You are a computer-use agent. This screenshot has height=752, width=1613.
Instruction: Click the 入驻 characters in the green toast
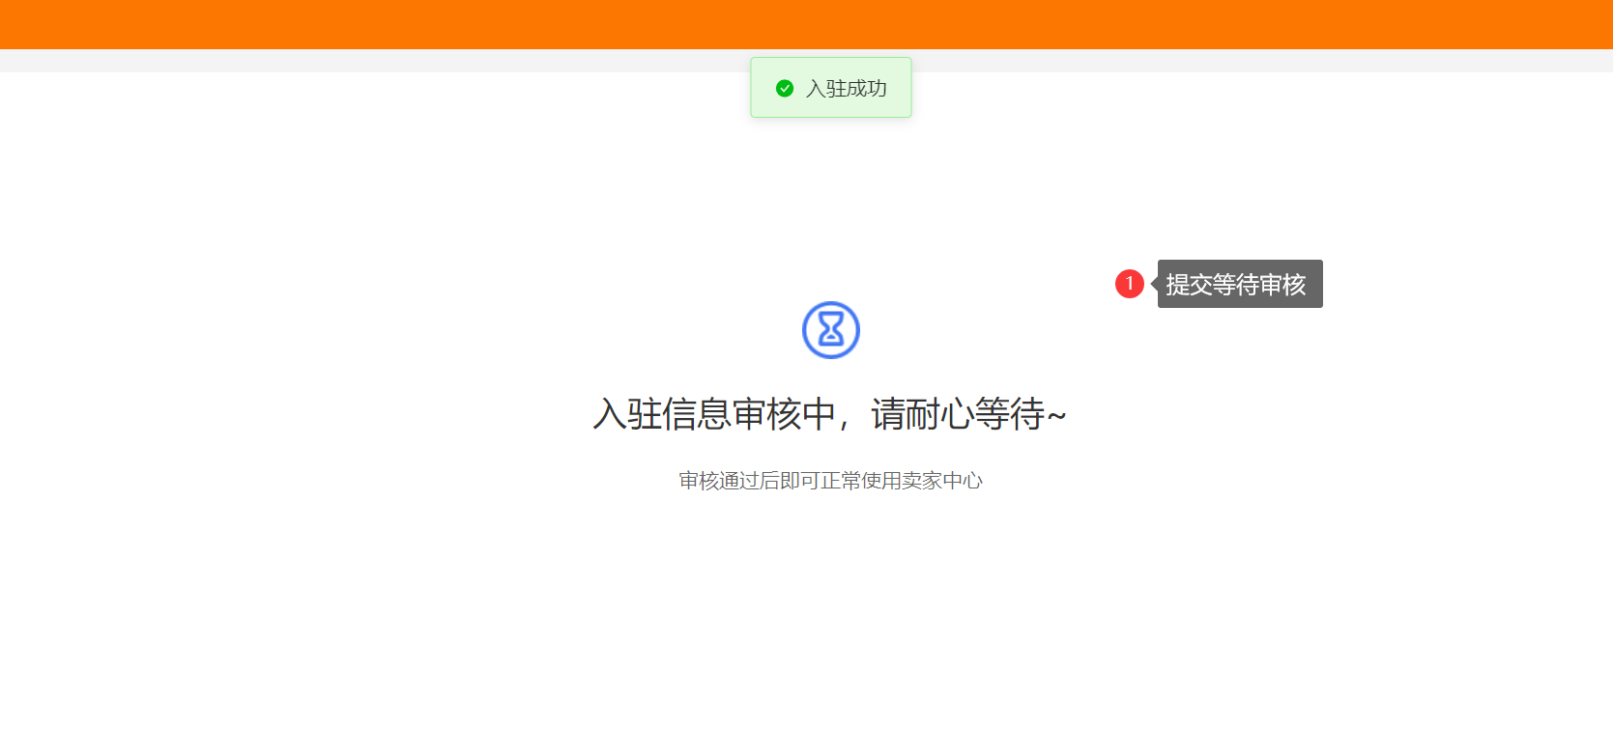click(826, 88)
